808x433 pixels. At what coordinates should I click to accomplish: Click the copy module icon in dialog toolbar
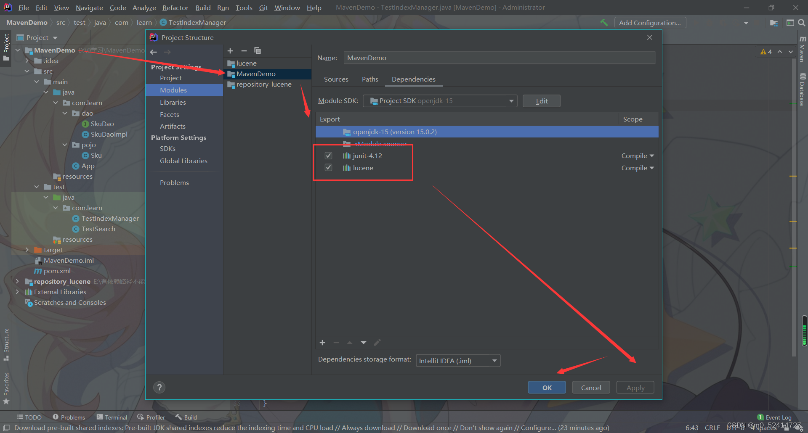pos(258,50)
